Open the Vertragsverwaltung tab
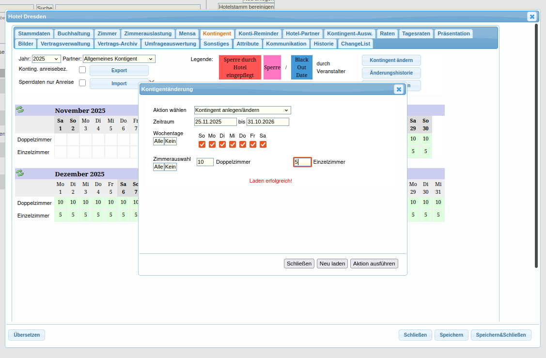Image resolution: width=546 pixels, height=358 pixels. (x=65, y=44)
